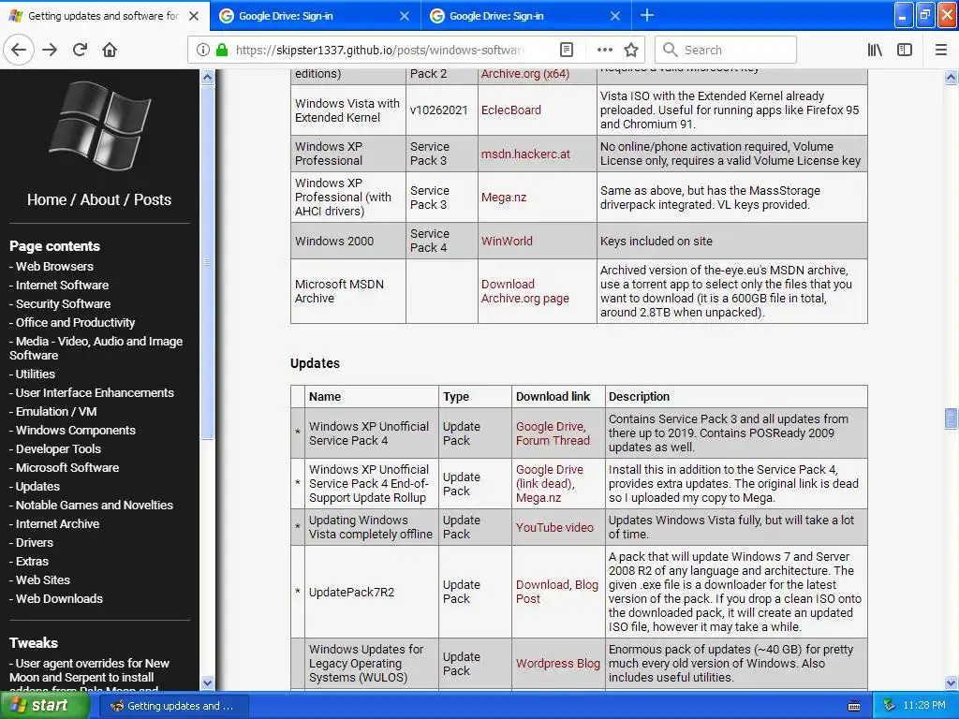
Task: Open the Download Archive.org page link
Action: click(x=524, y=291)
